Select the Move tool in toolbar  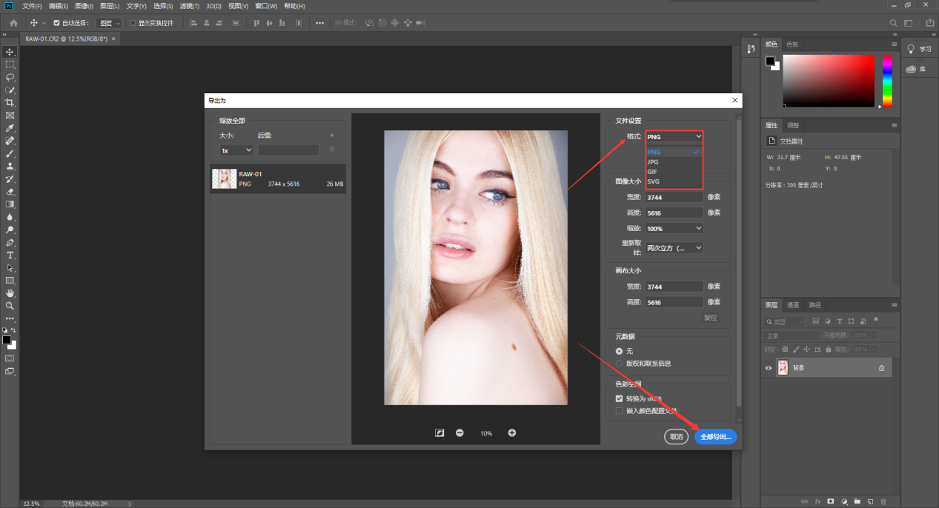tap(10, 52)
